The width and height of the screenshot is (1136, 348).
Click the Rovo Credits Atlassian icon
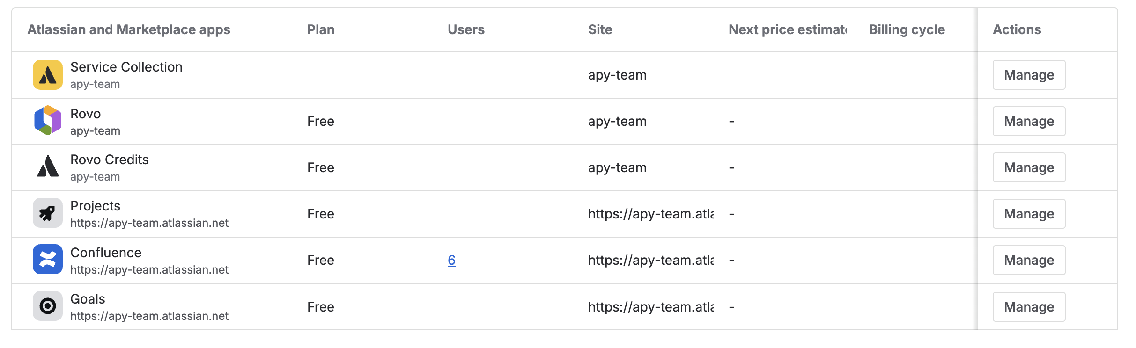(x=48, y=167)
